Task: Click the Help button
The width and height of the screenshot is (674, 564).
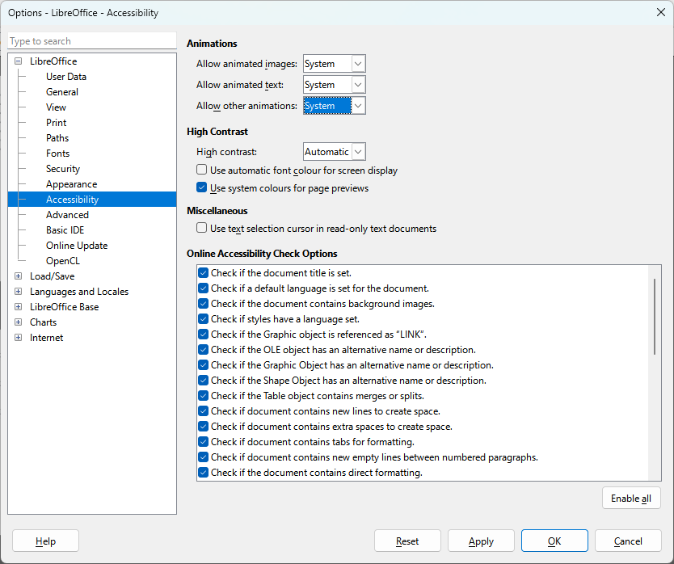Action: tap(45, 541)
